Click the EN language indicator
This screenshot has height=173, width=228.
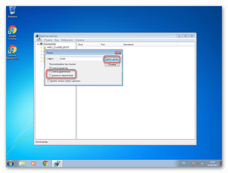[184, 163]
